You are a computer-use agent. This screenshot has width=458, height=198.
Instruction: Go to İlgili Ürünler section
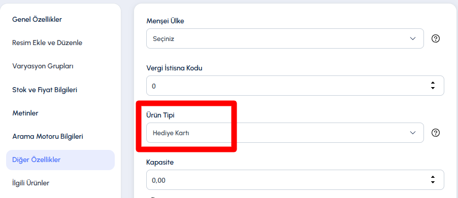30,183
